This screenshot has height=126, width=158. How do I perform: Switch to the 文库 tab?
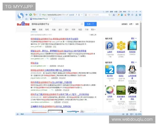point(87,30)
